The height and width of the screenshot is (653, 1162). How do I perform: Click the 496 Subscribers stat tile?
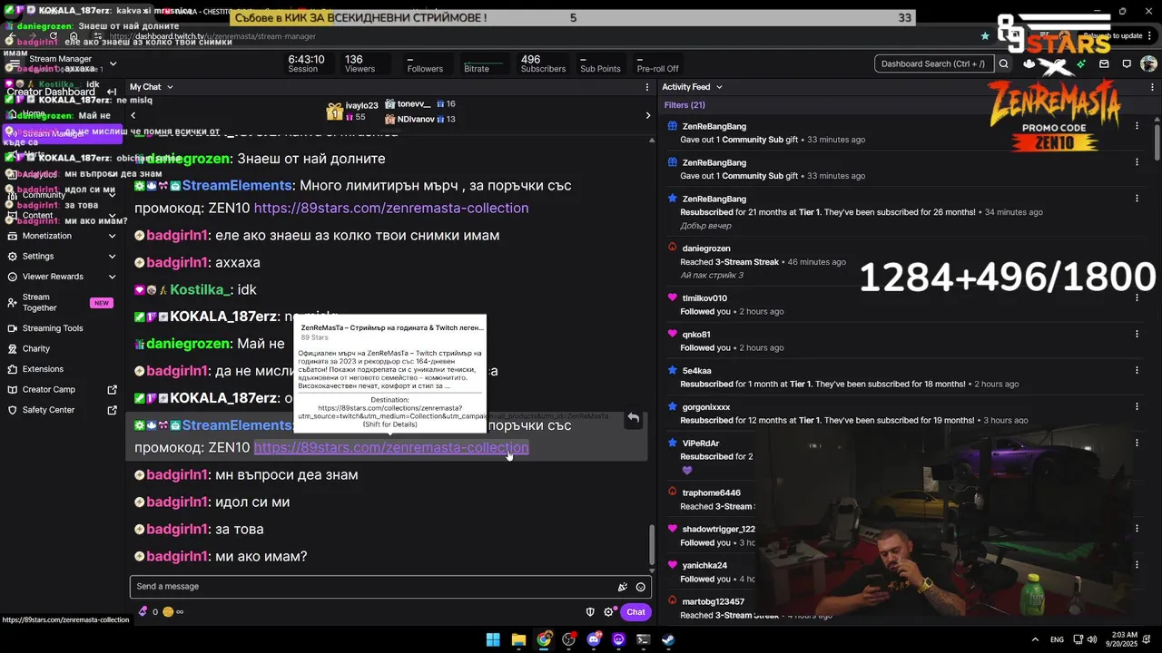point(543,63)
